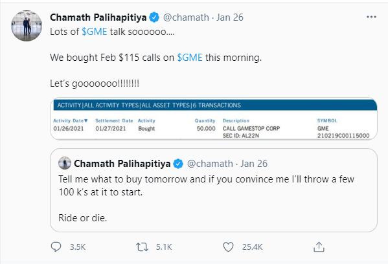Image resolution: width=388 pixels, height=264 pixels.
Task: Open the share upload icon
Action: click(319, 247)
